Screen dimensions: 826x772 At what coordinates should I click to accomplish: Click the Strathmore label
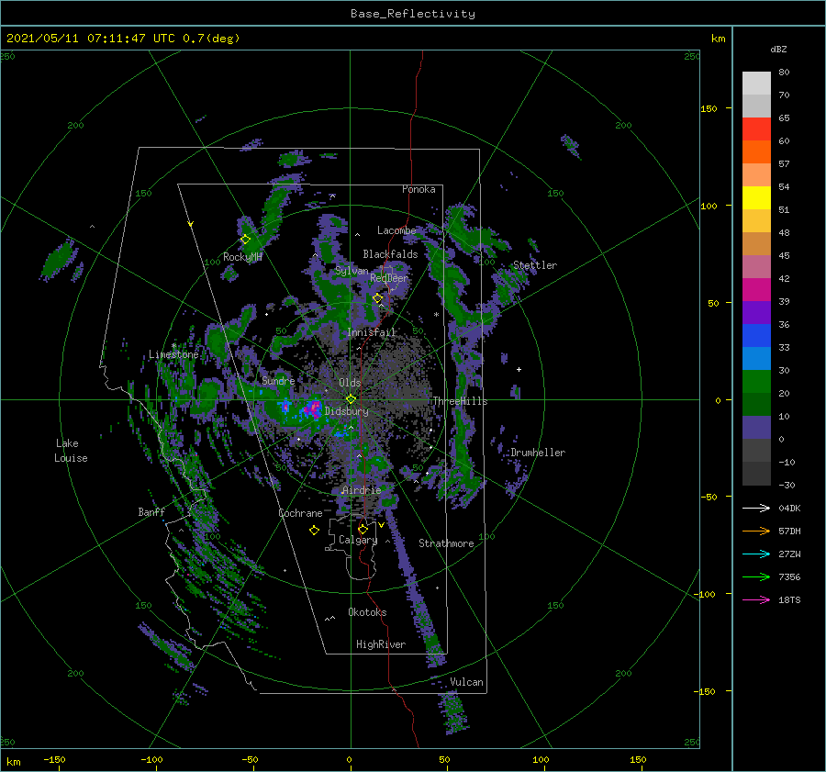pos(446,543)
